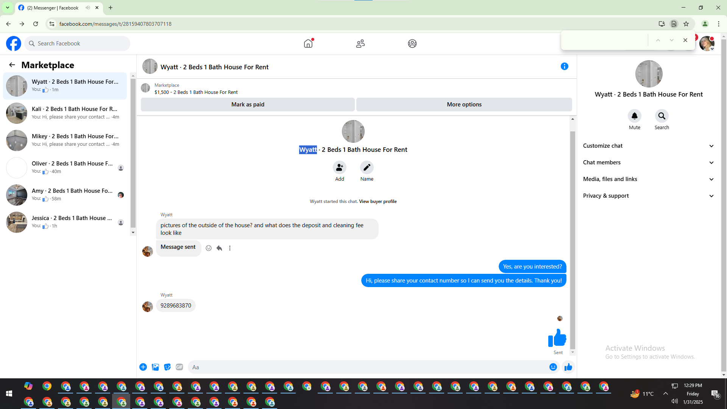Image resolution: width=727 pixels, height=409 pixels.
Task: Open the tab search dropdown arrow
Action: 8,8
